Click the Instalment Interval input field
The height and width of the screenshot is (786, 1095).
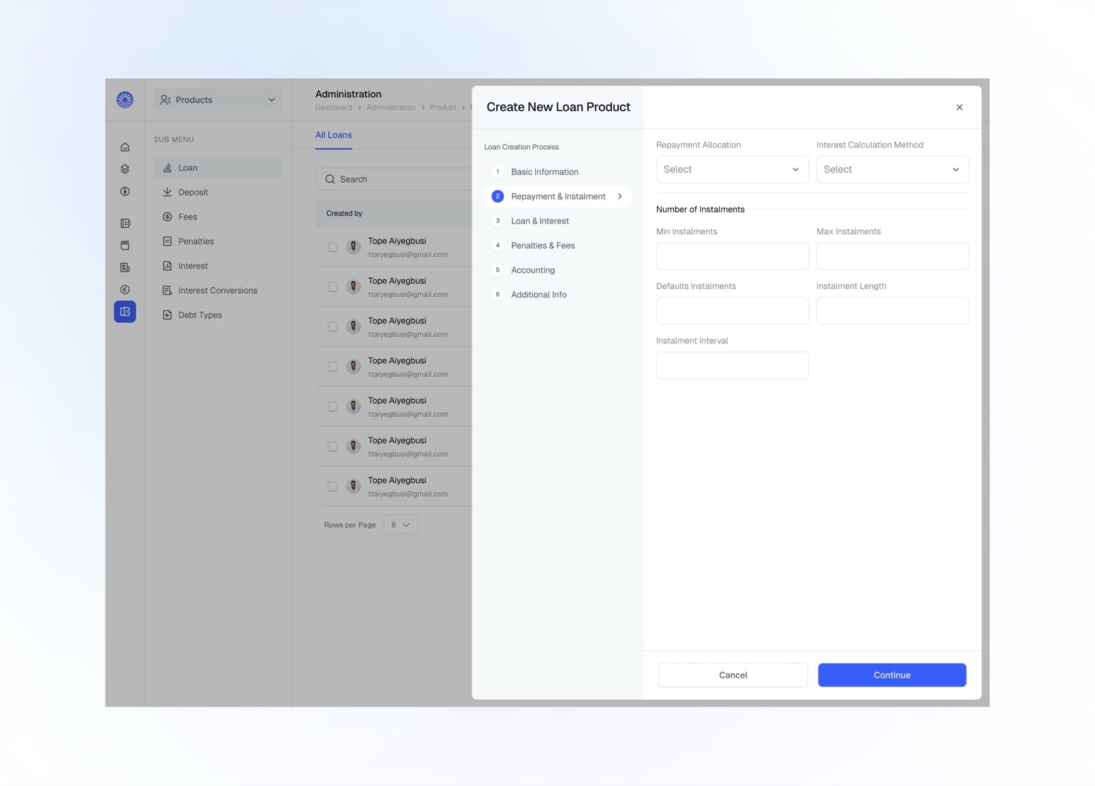pyautogui.click(x=732, y=365)
